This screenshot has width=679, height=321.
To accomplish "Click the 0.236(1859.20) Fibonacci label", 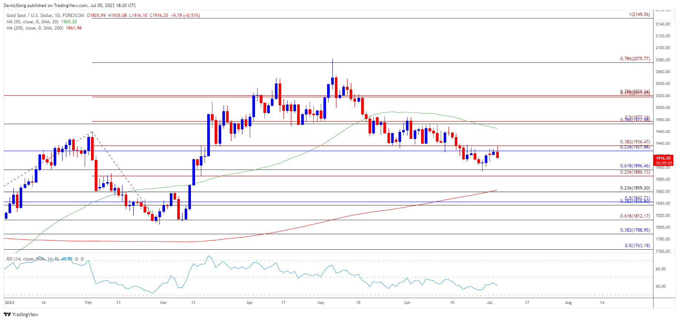I will pos(635,188).
